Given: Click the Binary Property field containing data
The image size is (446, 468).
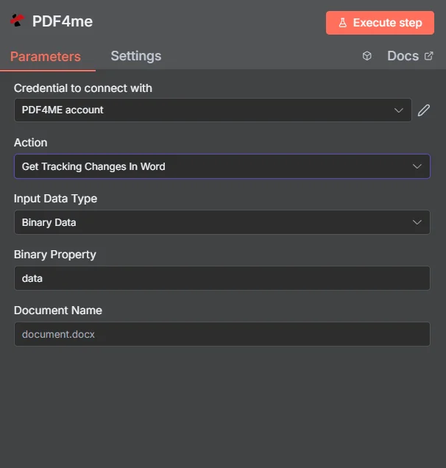Looking at the screenshot, I should pos(222,278).
